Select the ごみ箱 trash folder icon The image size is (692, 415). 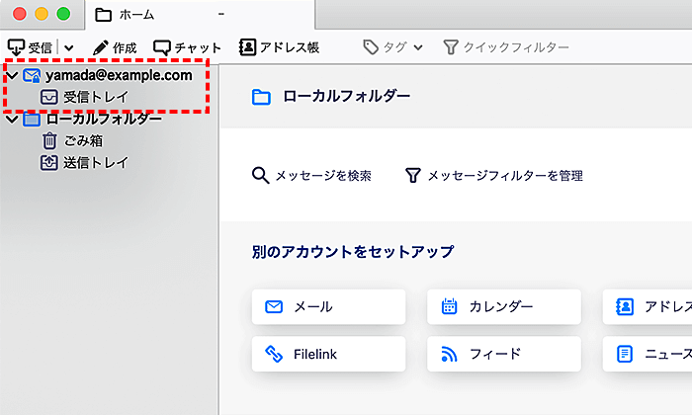tap(49, 141)
